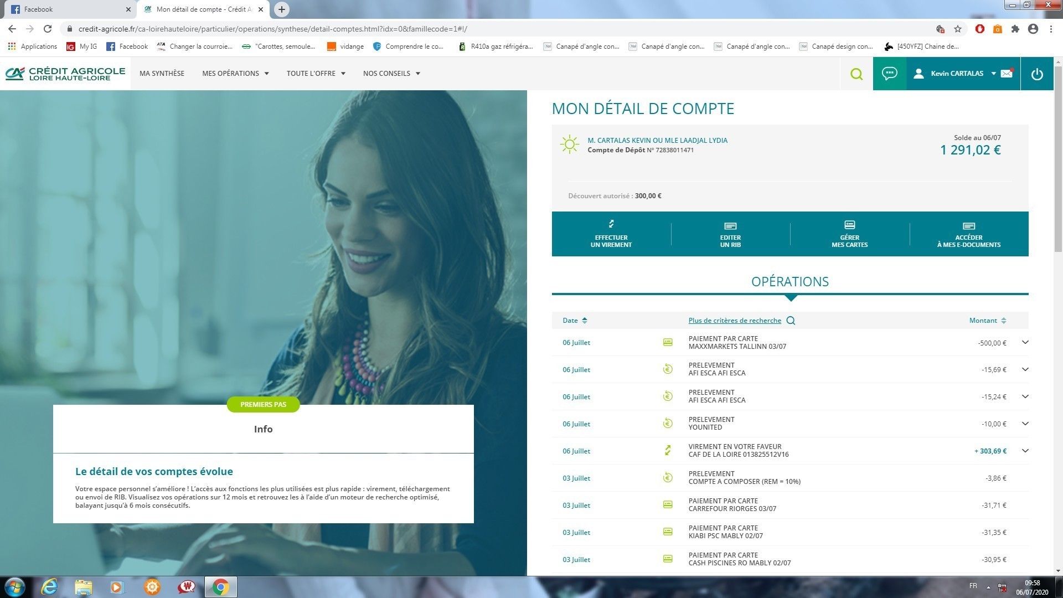The height and width of the screenshot is (598, 1063).
Task: Sort operations by Montant column
Action: 988,321
